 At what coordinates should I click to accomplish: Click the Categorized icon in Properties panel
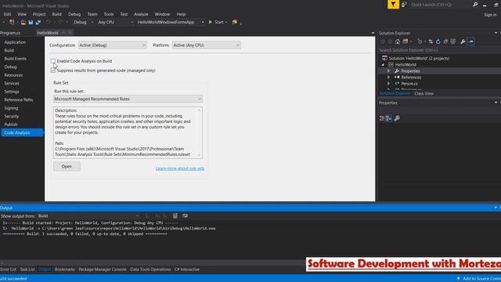pyautogui.click(x=382, y=118)
